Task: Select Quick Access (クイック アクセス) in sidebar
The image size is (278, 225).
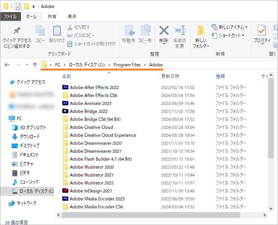Action: 28,82
